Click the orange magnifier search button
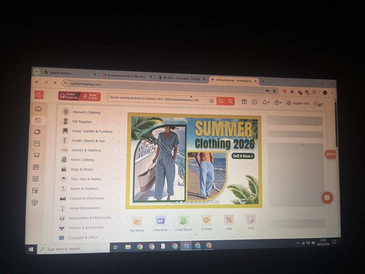 click(x=221, y=101)
